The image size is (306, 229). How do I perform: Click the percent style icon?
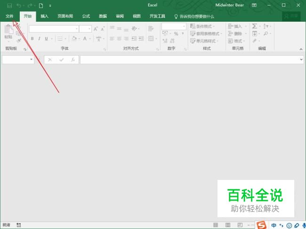click(x=176, y=34)
